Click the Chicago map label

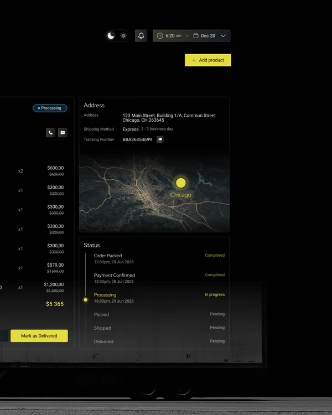click(180, 195)
